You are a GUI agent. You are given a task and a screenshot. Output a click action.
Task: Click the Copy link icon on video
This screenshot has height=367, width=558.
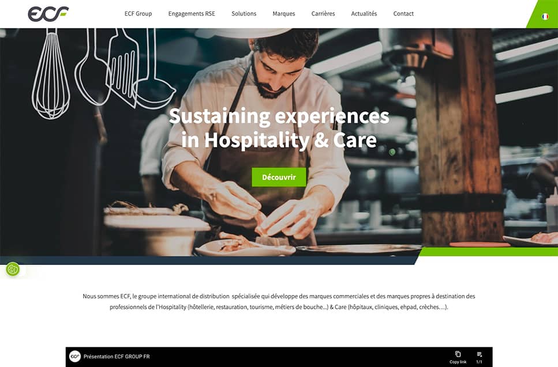(458, 357)
